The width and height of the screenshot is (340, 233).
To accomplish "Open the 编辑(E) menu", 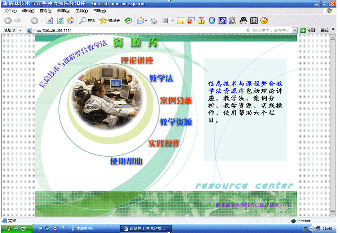I will pyautogui.click(x=28, y=11).
